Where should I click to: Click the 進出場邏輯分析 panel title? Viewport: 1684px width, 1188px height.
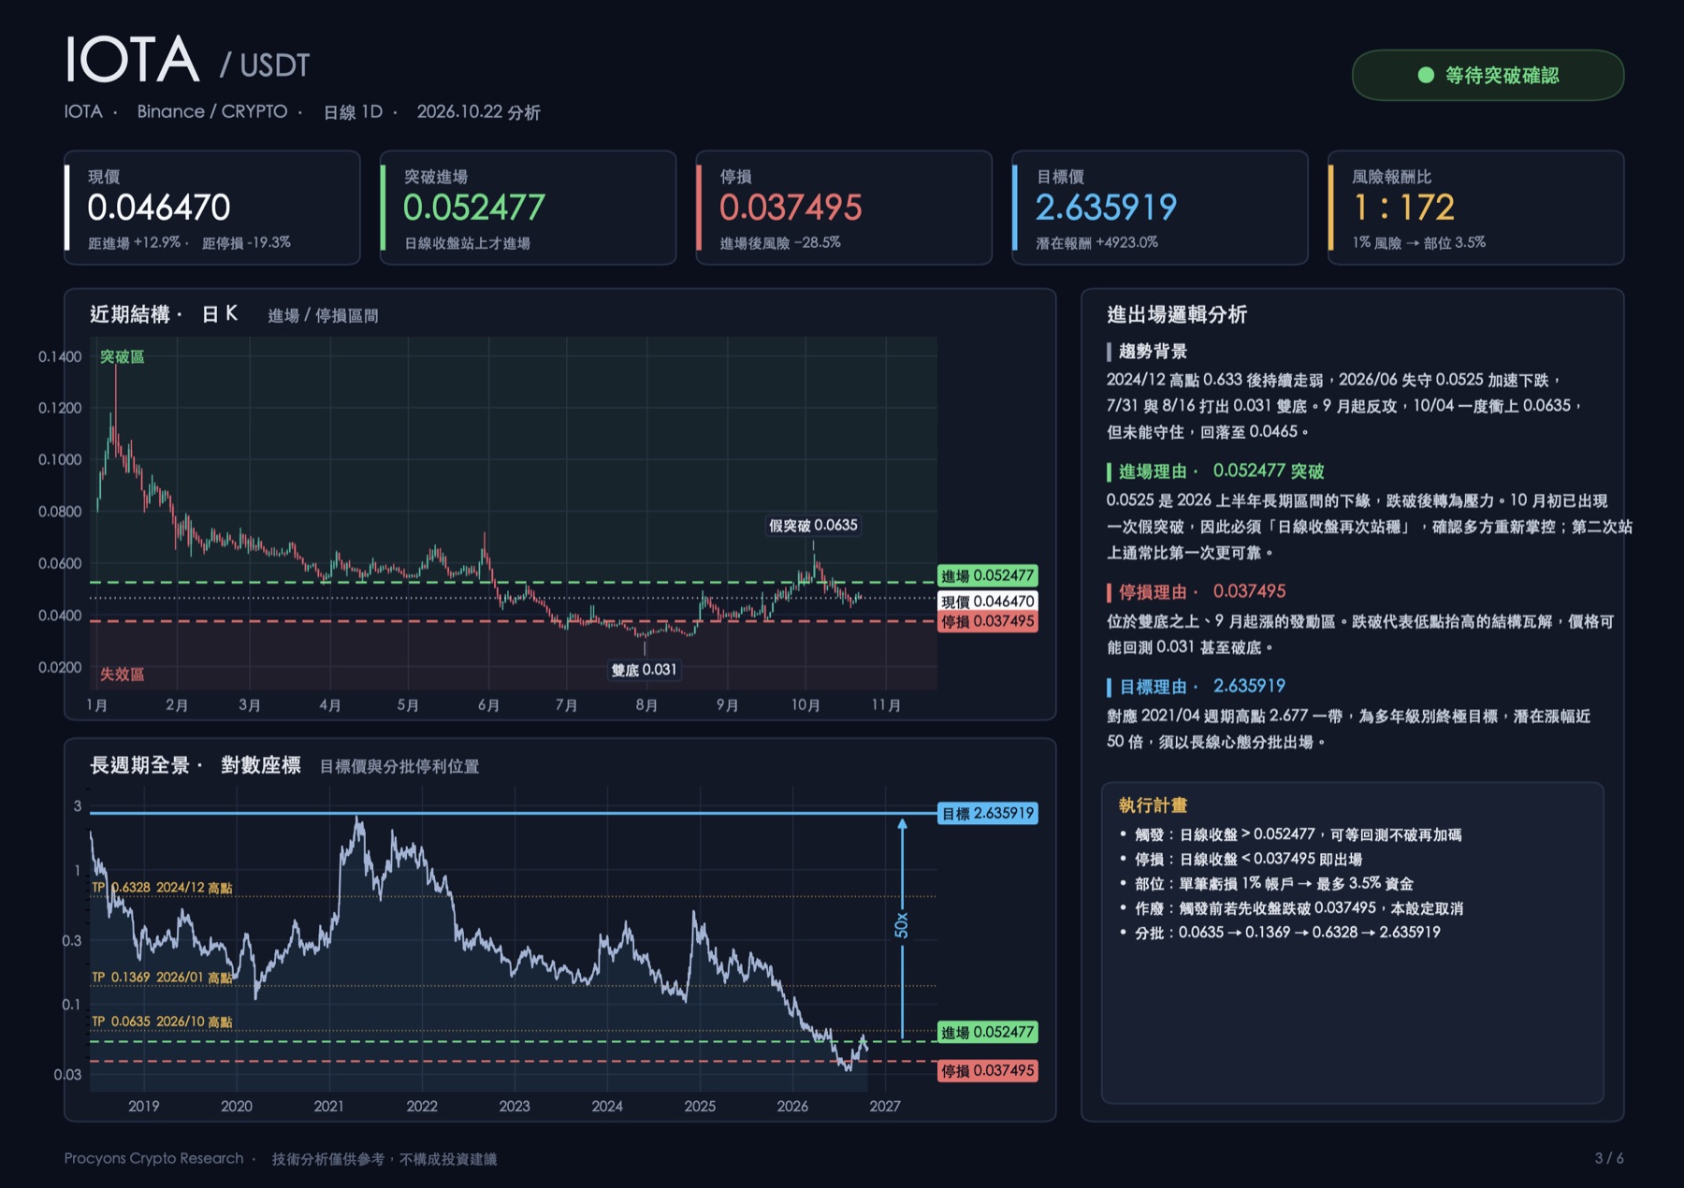(1177, 314)
